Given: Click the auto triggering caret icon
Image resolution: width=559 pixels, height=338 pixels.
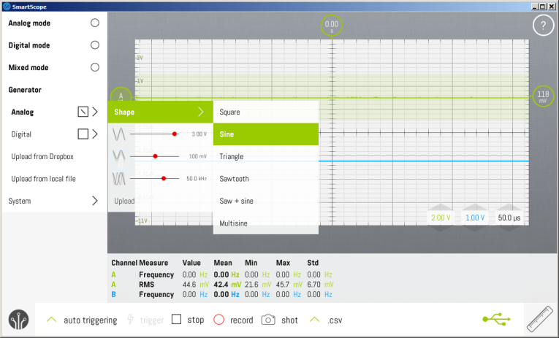Looking at the screenshot, I should [x=51, y=320].
